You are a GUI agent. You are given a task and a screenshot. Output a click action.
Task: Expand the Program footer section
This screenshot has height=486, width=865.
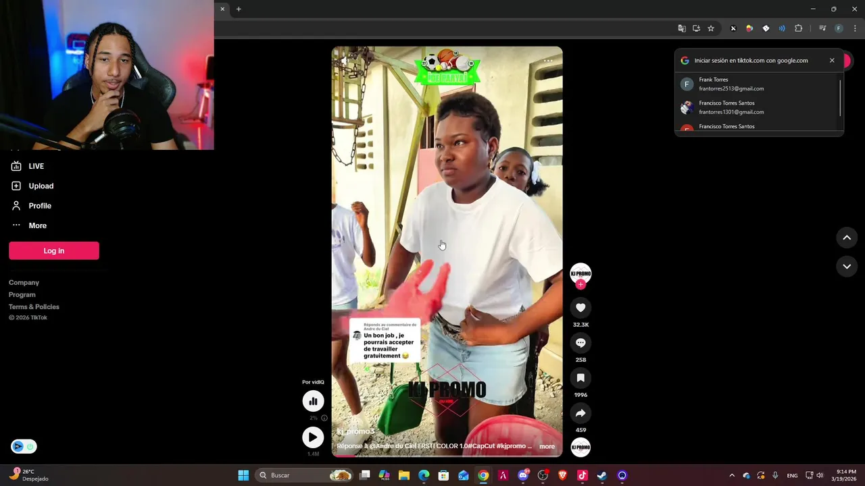tap(22, 295)
